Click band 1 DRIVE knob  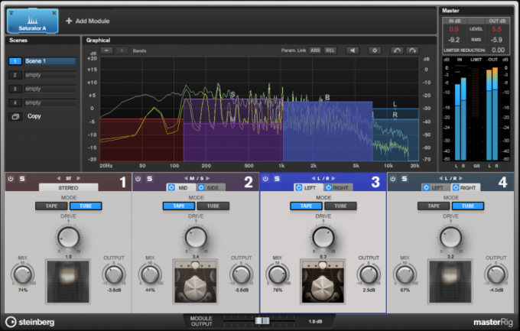[69, 238]
